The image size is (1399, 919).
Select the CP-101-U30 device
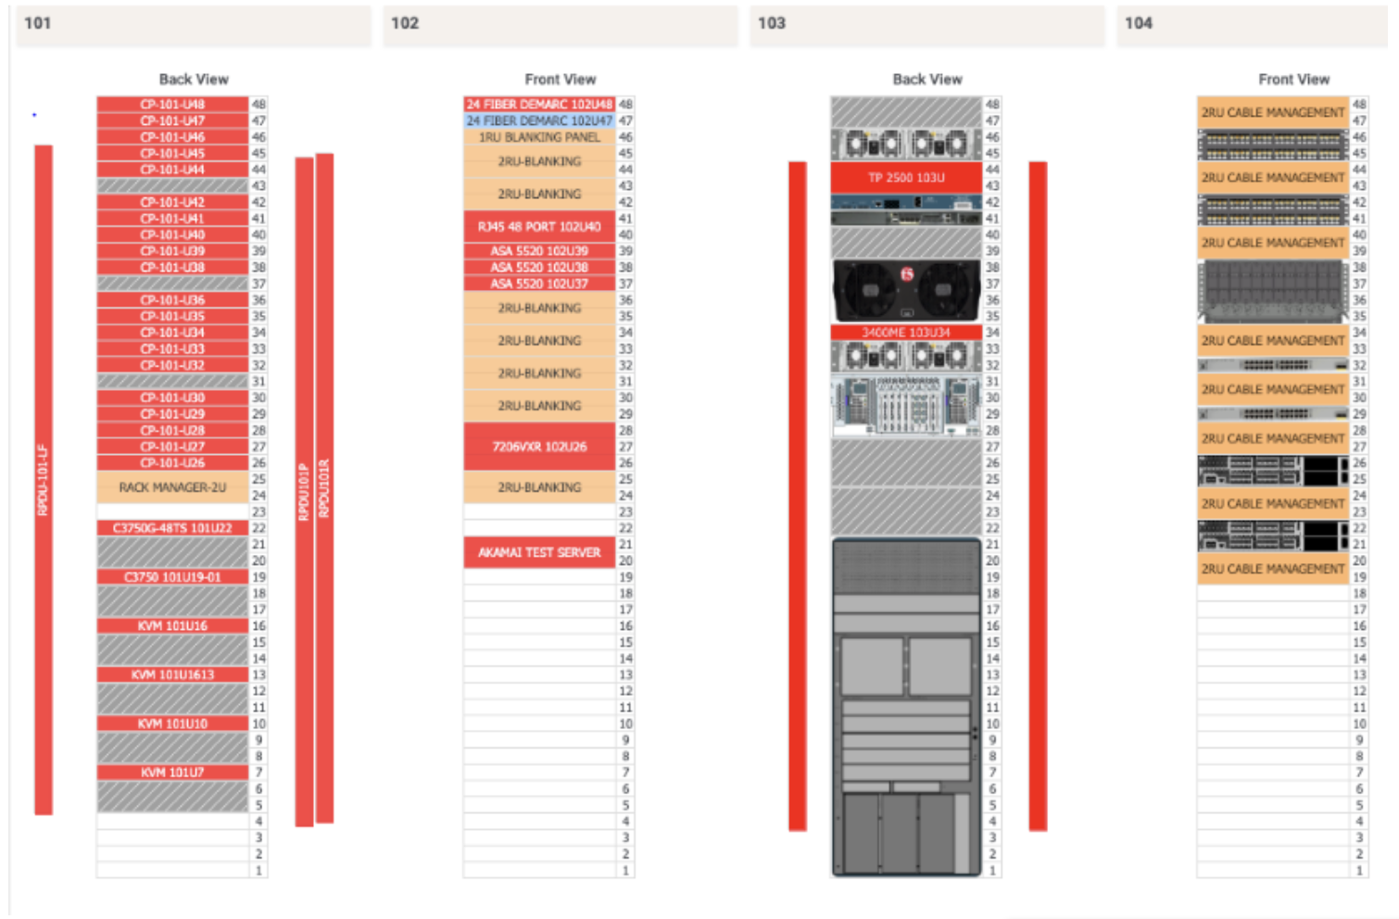click(172, 397)
